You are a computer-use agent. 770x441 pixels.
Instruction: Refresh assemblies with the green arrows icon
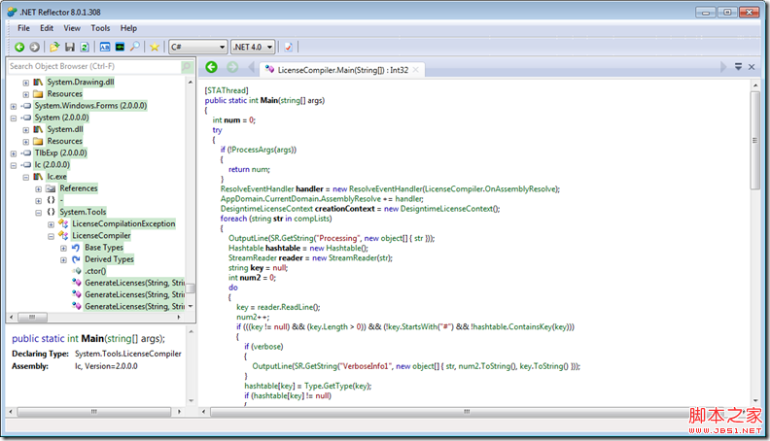pos(85,47)
